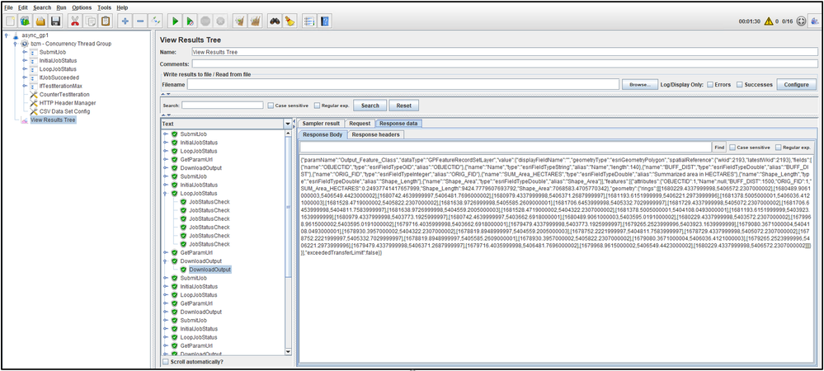Click the Search button
This screenshot has width=824, height=371.
(x=370, y=106)
